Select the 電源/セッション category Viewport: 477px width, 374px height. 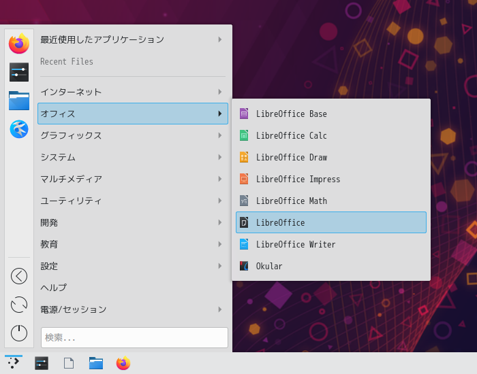pyautogui.click(x=133, y=309)
